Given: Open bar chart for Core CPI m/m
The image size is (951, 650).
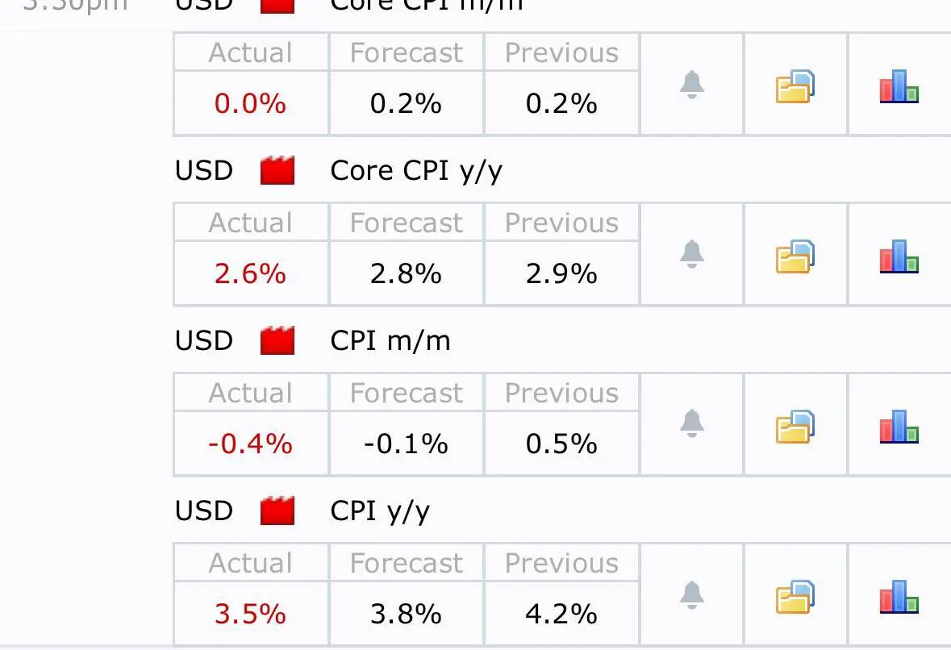Looking at the screenshot, I should [x=899, y=86].
